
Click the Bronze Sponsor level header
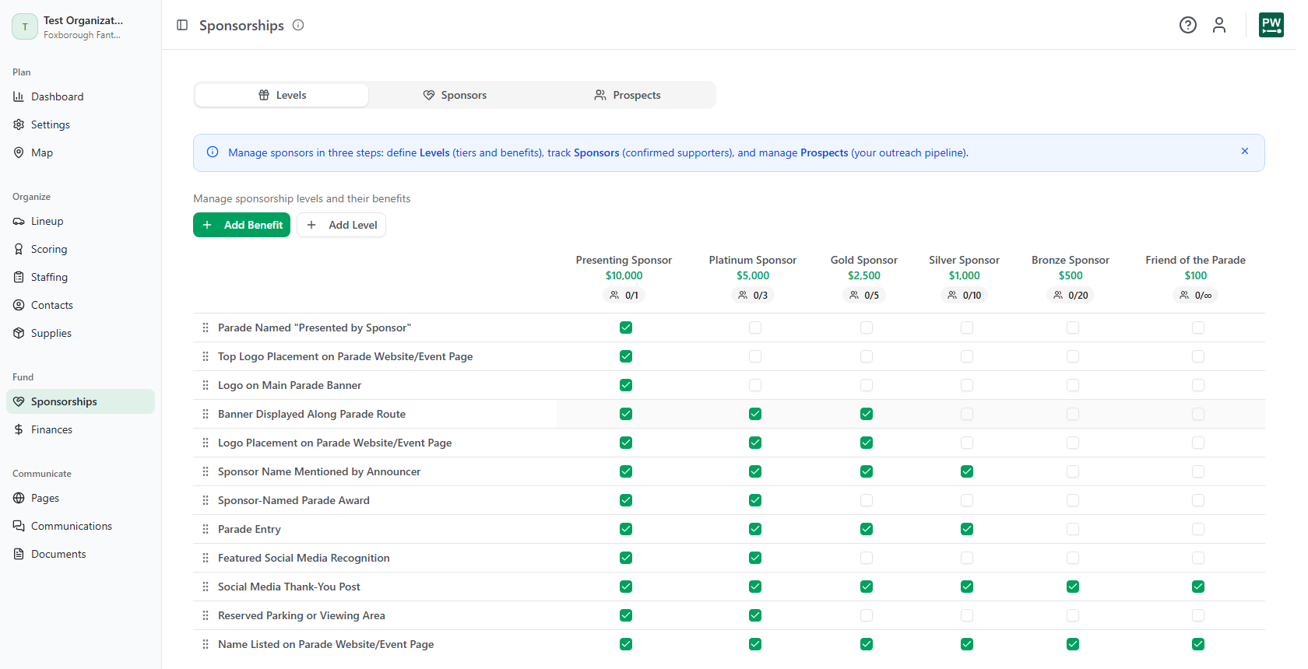[x=1071, y=260]
